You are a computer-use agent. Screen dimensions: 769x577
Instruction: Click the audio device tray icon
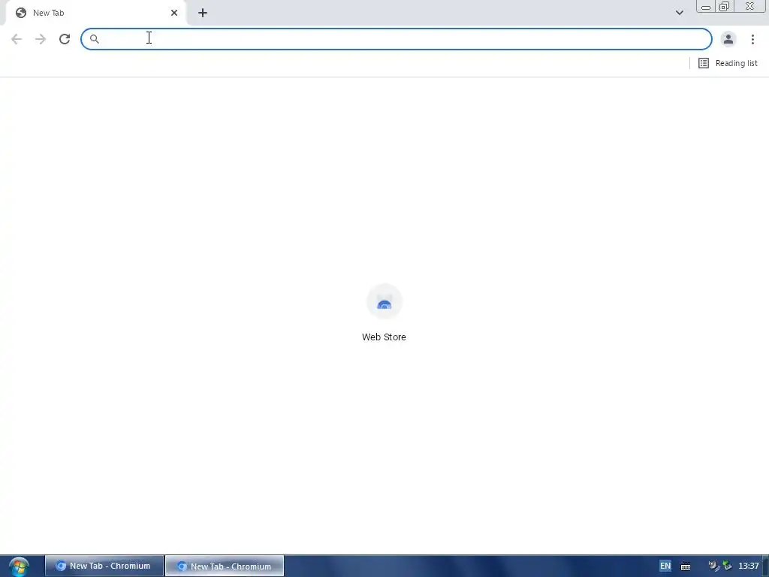point(713,566)
